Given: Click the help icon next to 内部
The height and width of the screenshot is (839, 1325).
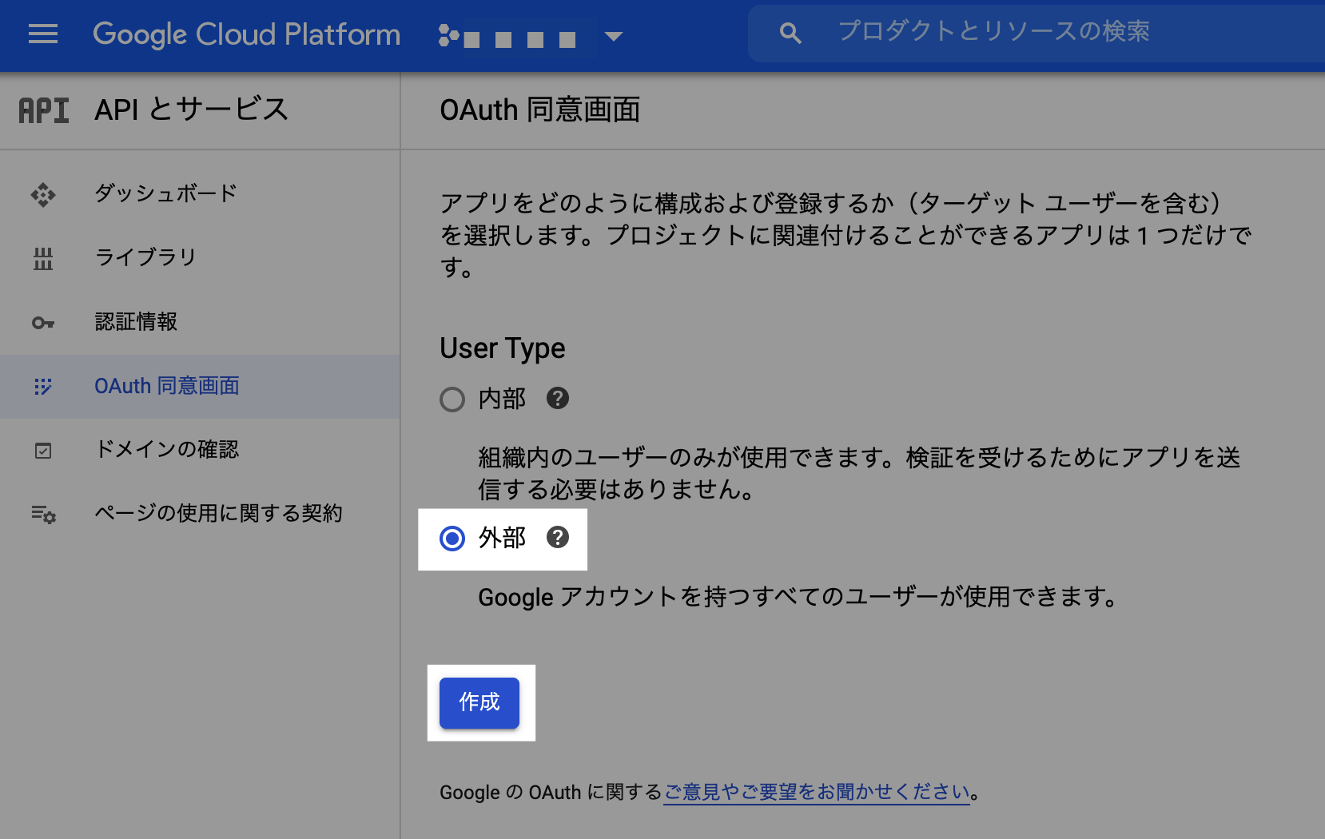Looking at the screenshot, I should 558,398.
